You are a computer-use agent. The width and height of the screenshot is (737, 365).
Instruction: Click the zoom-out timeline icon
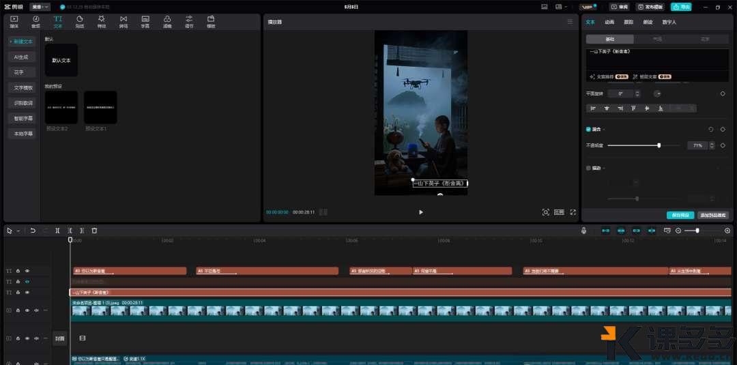(x=678, y=231)
